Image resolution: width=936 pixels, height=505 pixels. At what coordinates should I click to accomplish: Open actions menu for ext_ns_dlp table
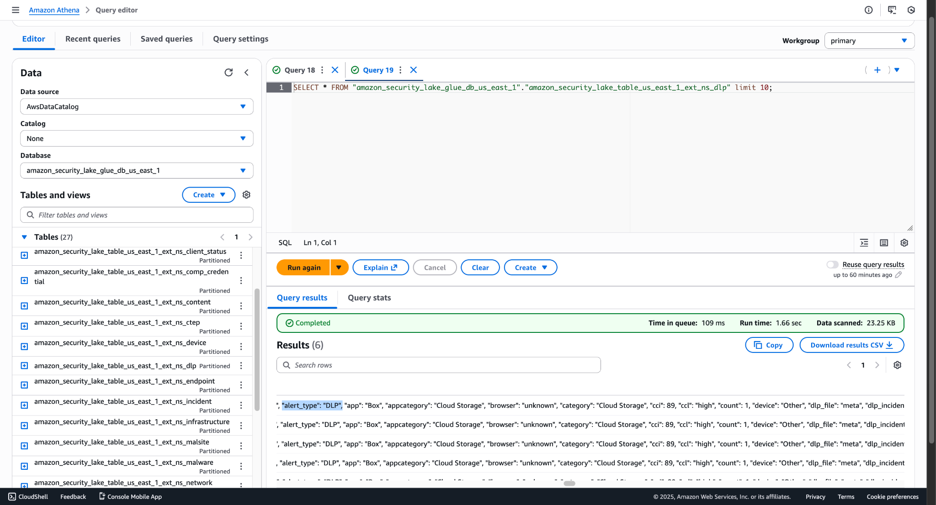(x=241, y=366)
